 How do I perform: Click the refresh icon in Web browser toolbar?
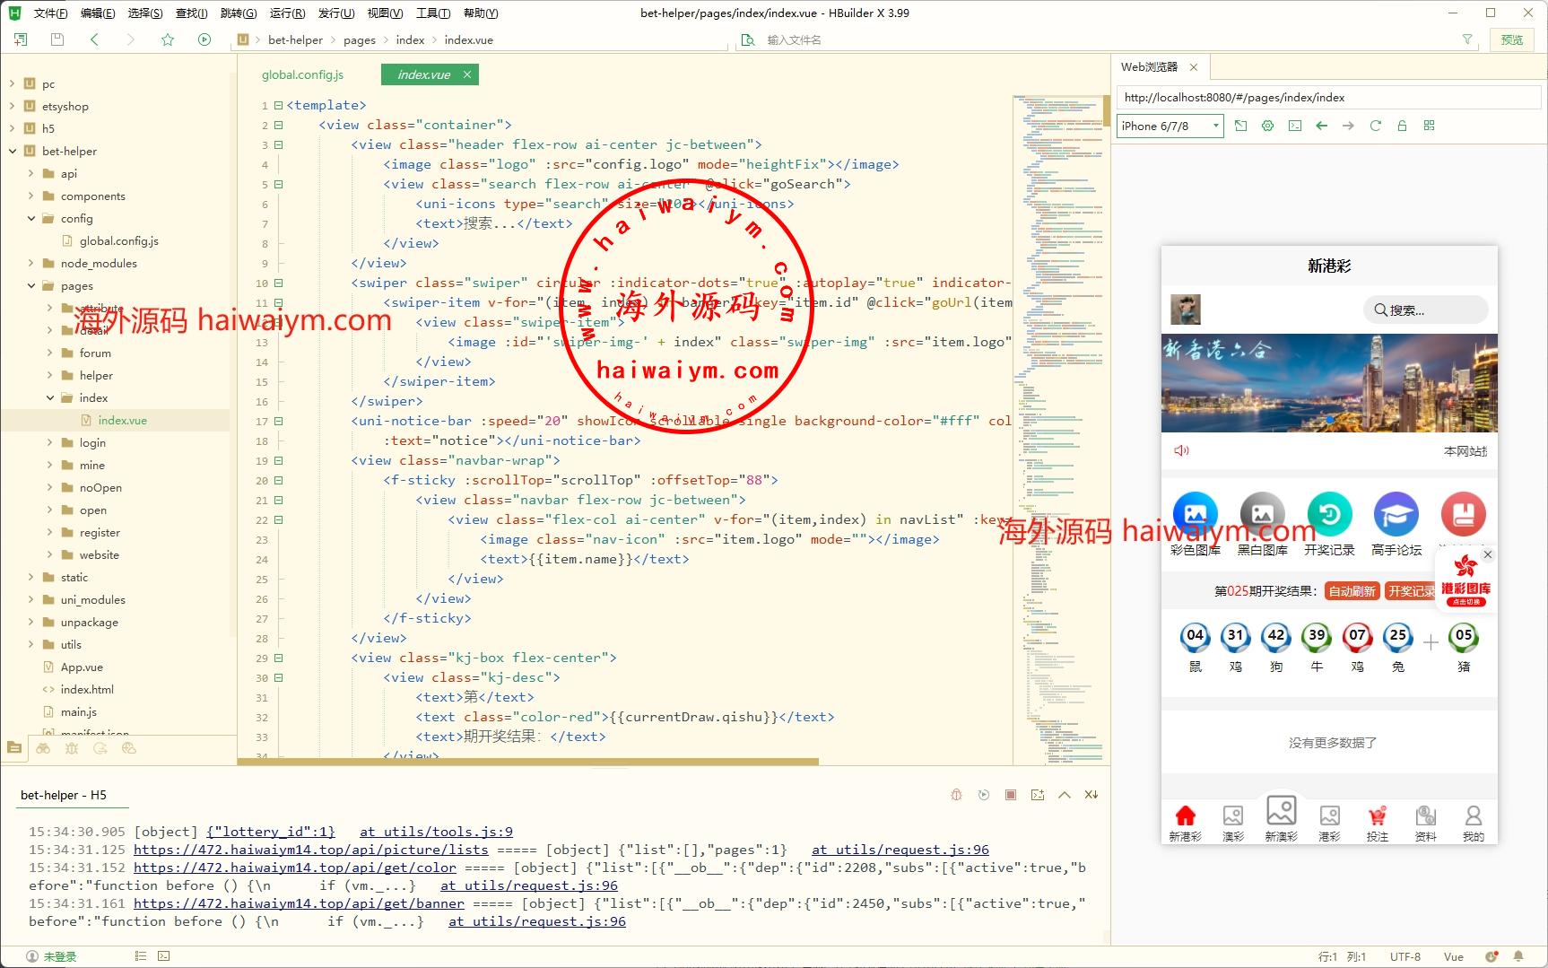click(1375, 126)
